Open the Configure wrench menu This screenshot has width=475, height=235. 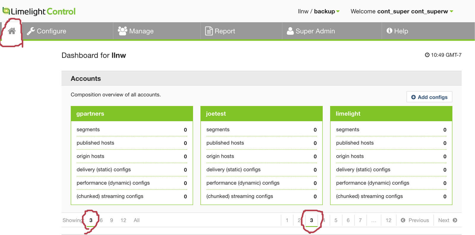[x=47, y=31]
